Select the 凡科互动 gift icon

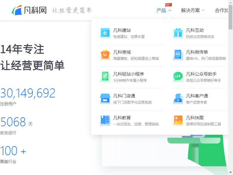tap(178, 33)
